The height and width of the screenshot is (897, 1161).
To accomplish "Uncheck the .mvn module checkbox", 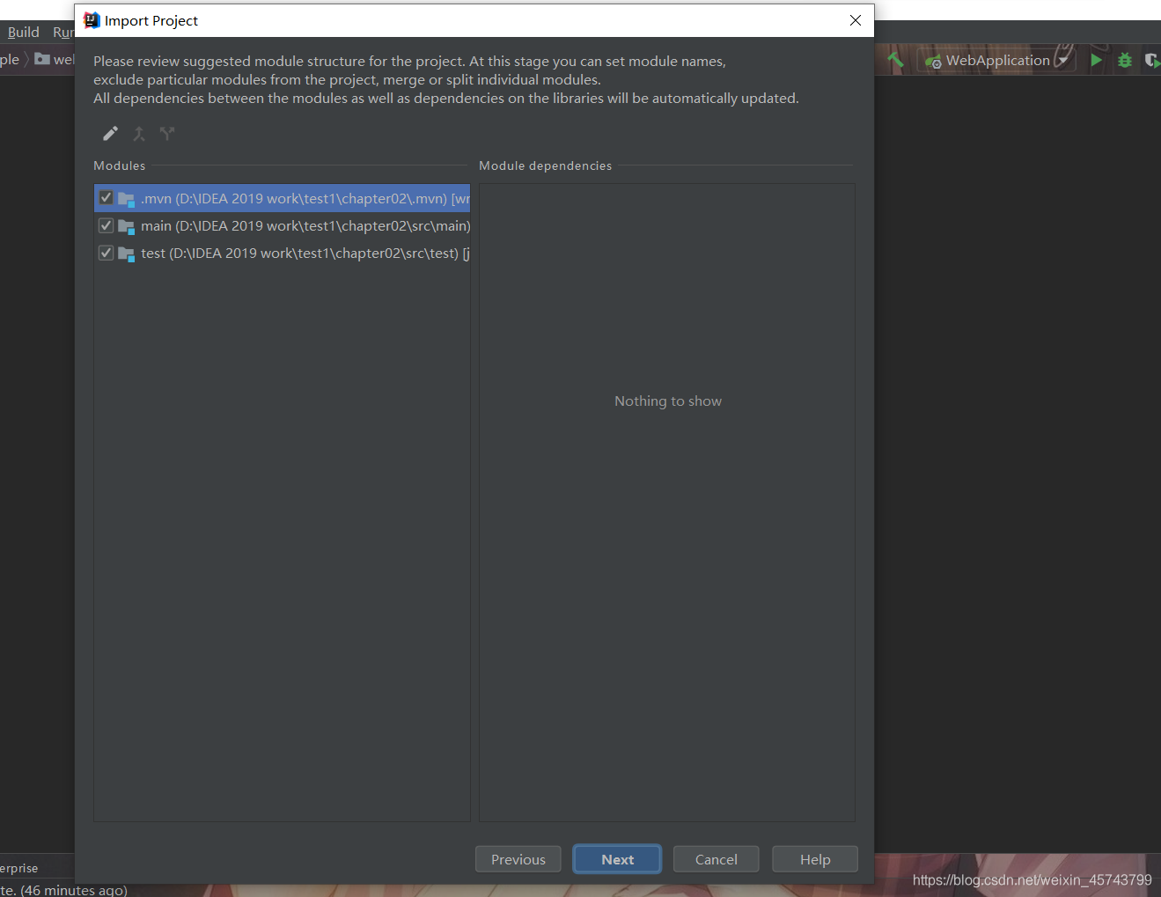I will click(x=106, y=198).
